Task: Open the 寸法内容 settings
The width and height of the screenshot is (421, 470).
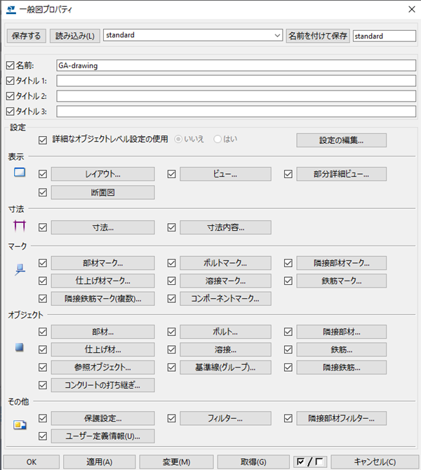Action: tap(225, 227)
